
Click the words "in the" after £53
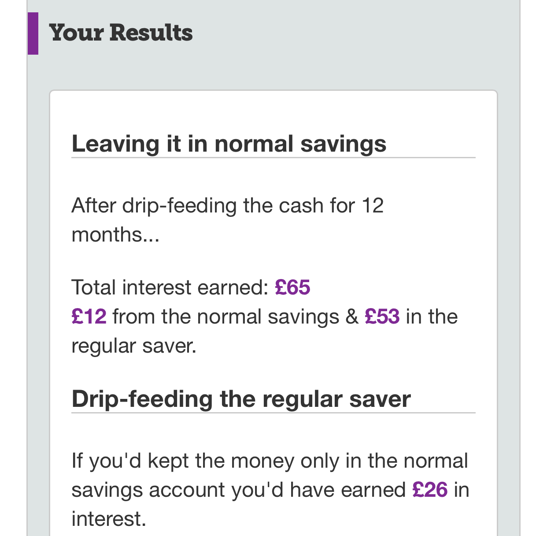pos(432,316)
